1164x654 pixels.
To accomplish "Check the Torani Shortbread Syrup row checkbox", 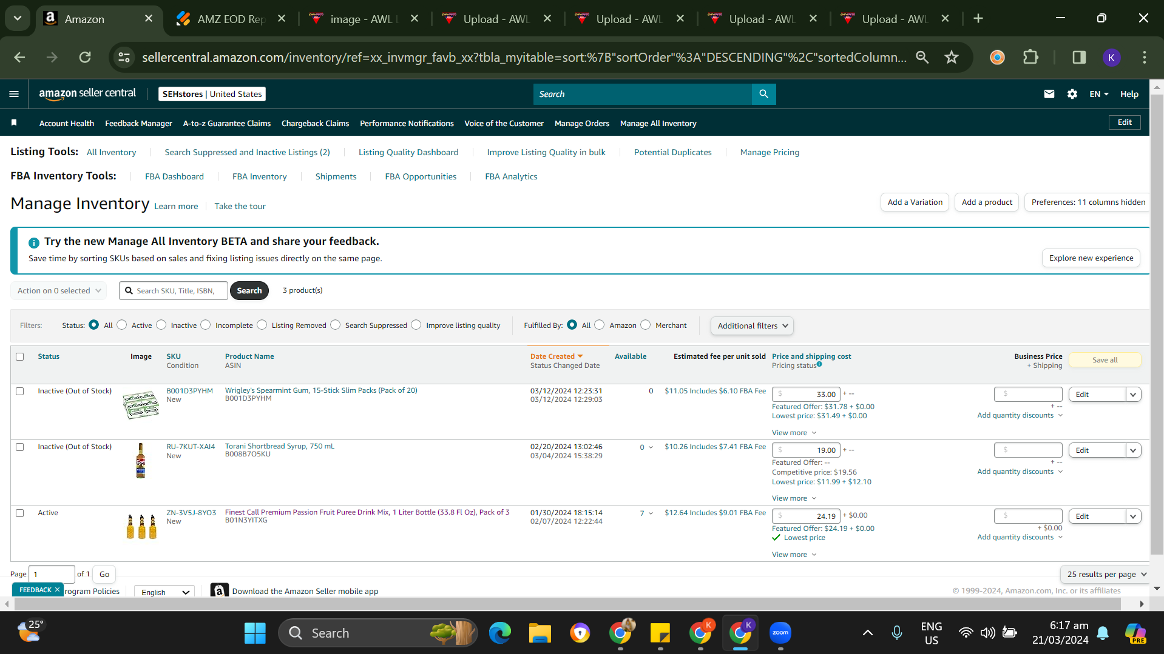I will coord(20,447).
